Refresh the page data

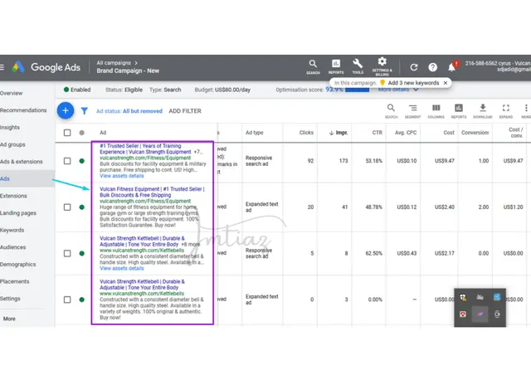coord(413,67)
